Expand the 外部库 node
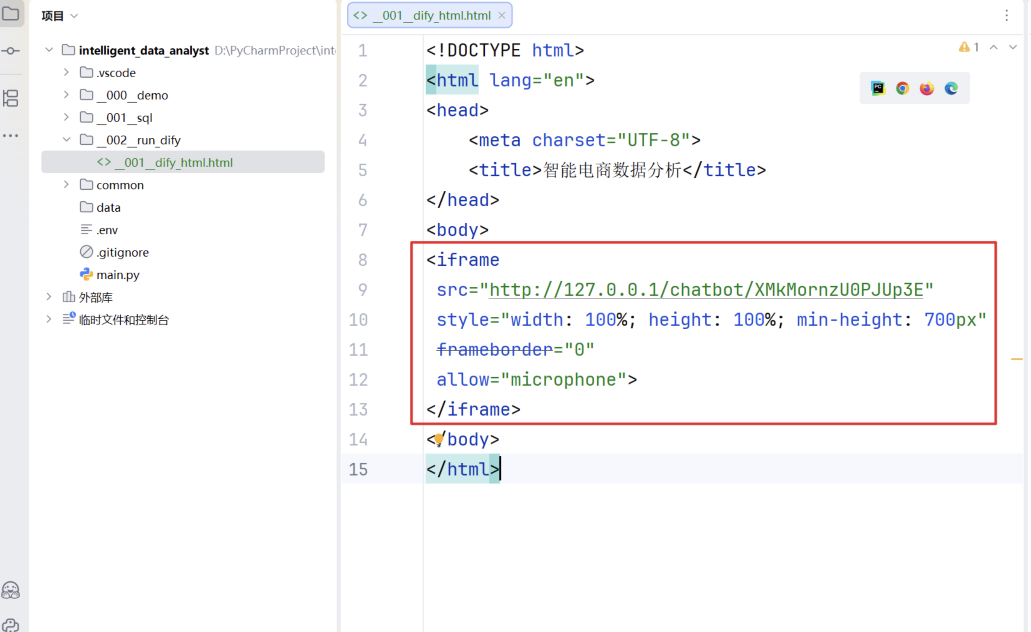 coord(48,297)
